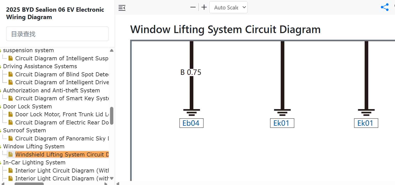The image size is (395, 185).
Task: Select Circuit Diagram of Blind Spot Detection
Action: pyautogui.click(x=62, y=74)
